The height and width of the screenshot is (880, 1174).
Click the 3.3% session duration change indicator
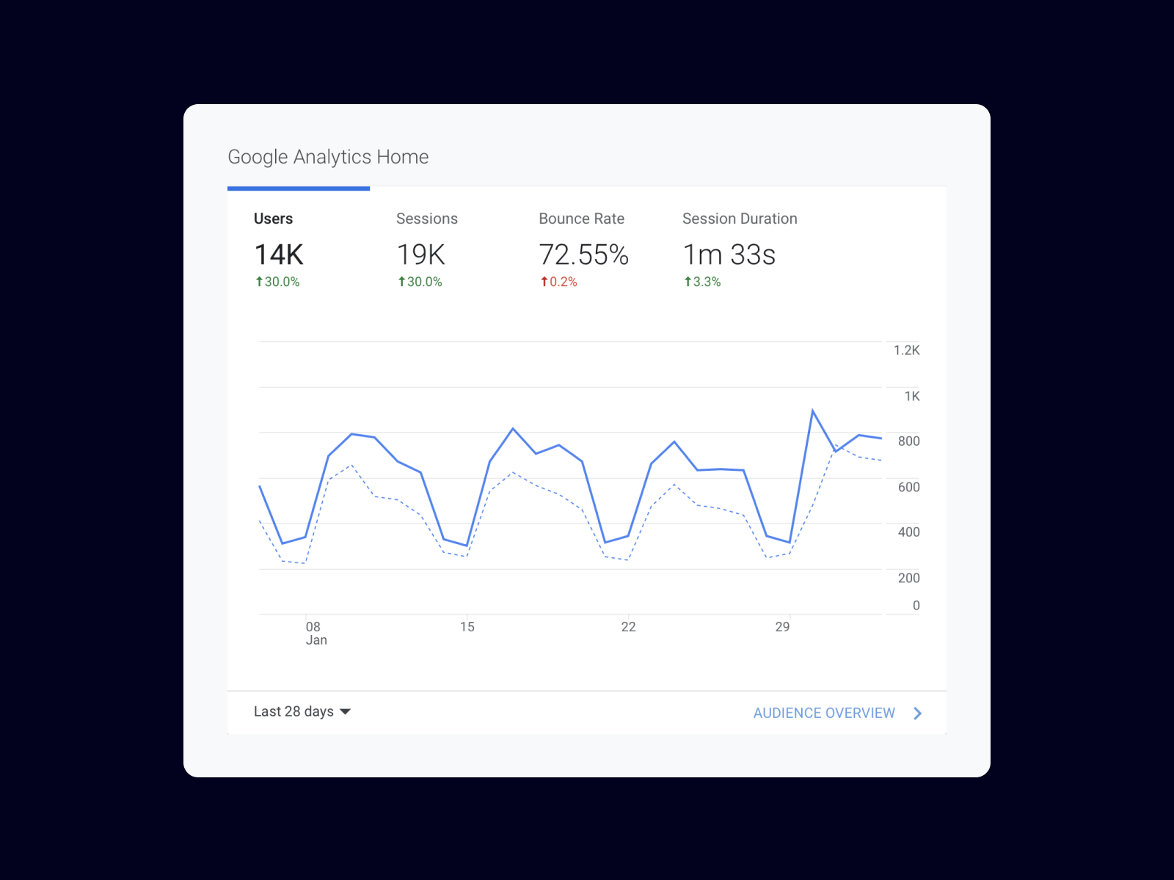(702, 282)
